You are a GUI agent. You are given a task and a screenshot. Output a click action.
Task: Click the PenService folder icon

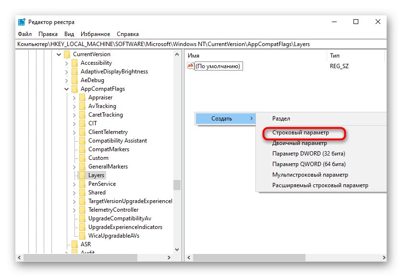pos(82,184)
